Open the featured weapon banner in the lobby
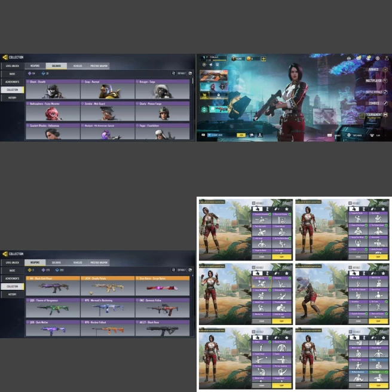392x392 pixels. click(x=213, y=76)
